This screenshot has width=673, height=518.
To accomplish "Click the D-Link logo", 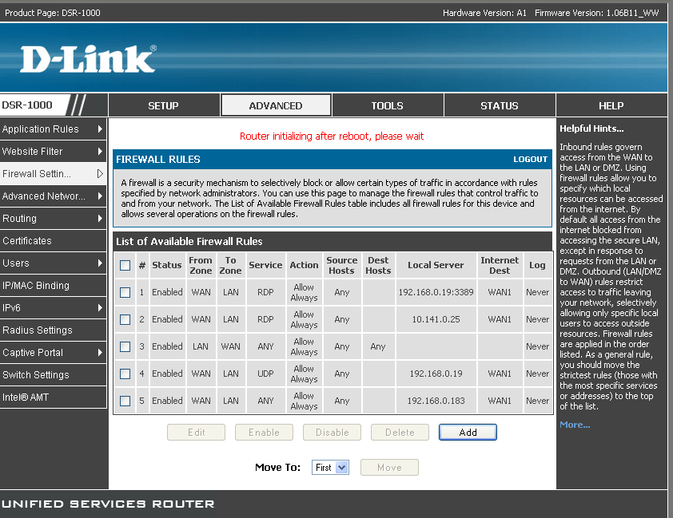I will tap(88, 59).
